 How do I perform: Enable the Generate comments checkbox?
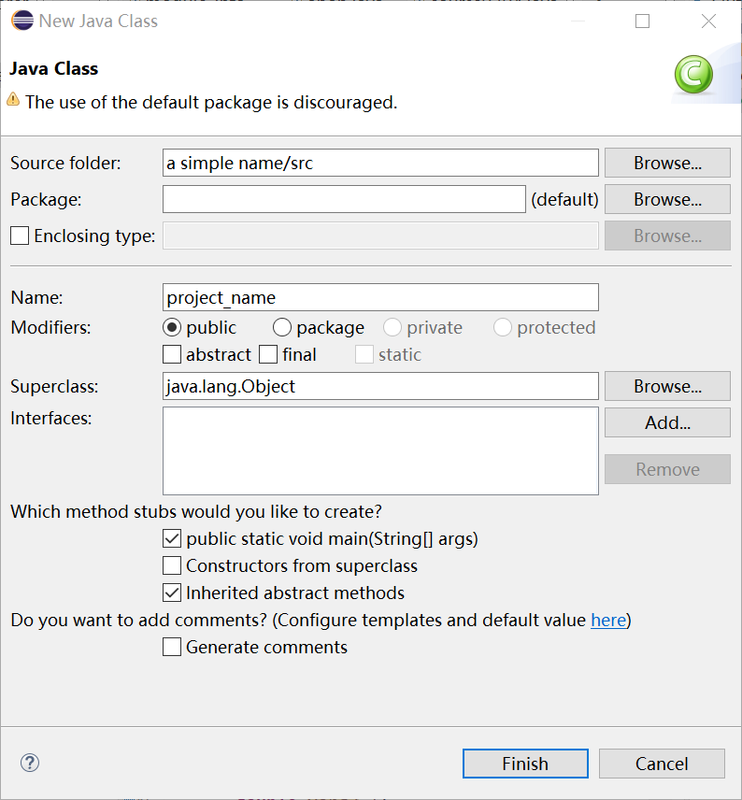[172, 647]
